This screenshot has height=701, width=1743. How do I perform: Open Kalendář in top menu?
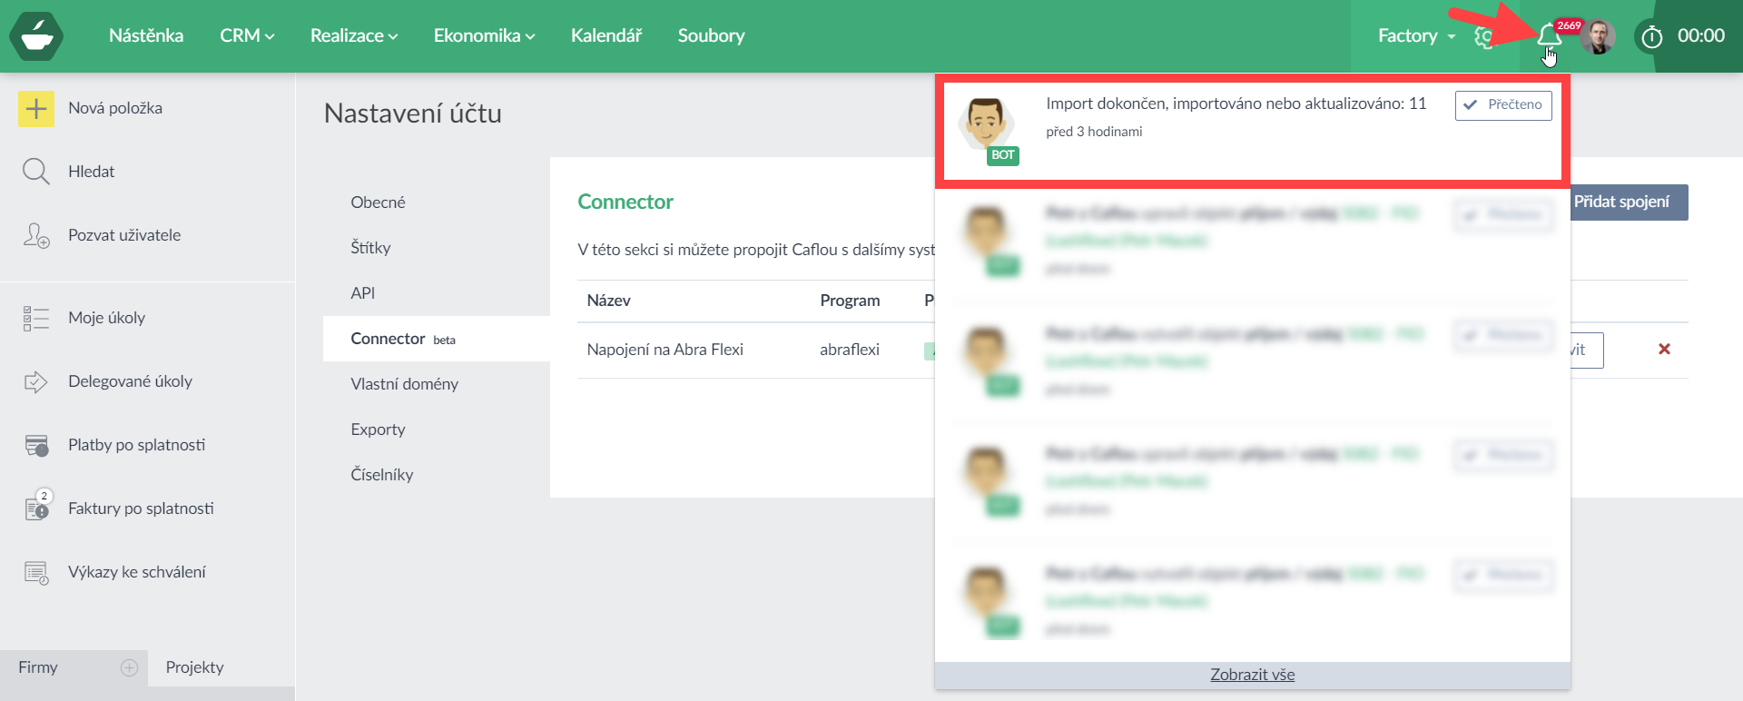(x=606, y=36)
